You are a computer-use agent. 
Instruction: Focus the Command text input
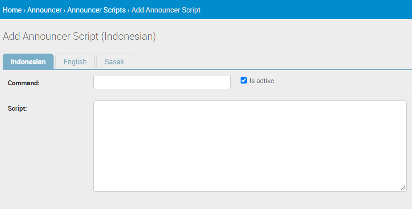[x=162, y=82]
